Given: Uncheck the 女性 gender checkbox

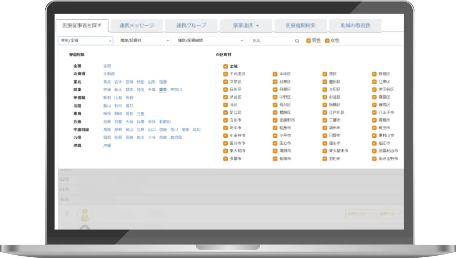Looking at the screenshot, I should pos(327,41).
